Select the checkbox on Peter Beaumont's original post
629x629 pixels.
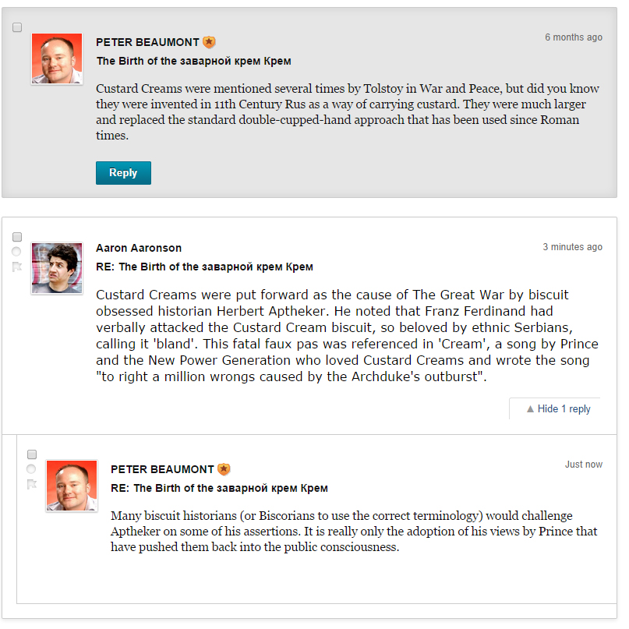coord(17,27)
